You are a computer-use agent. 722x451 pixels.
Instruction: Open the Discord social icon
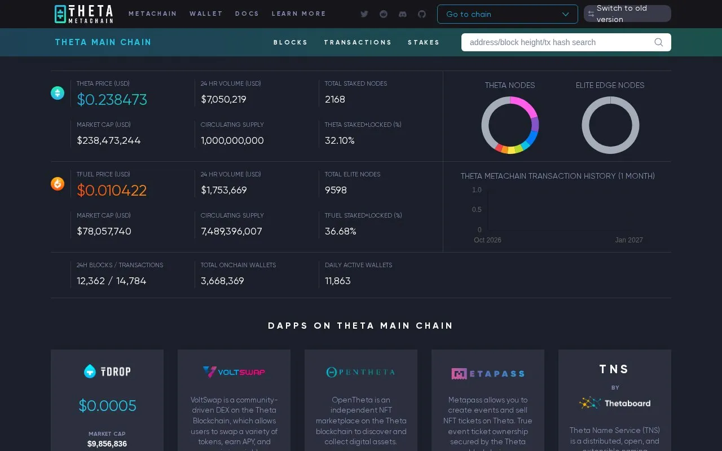pyautogui.click(x=403, y=14)
